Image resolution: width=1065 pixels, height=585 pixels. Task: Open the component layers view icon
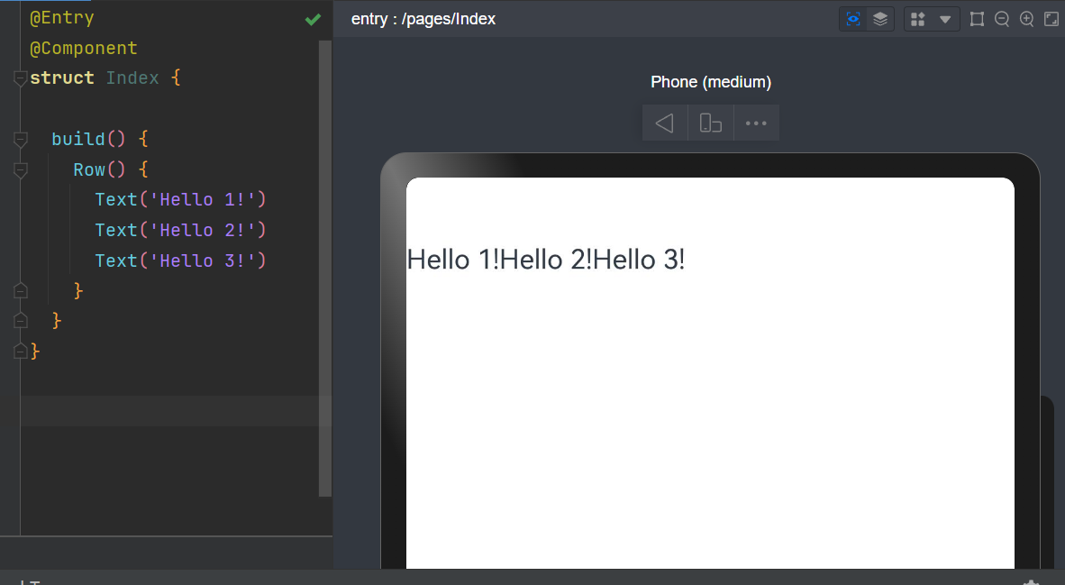[x=880, y=19]
